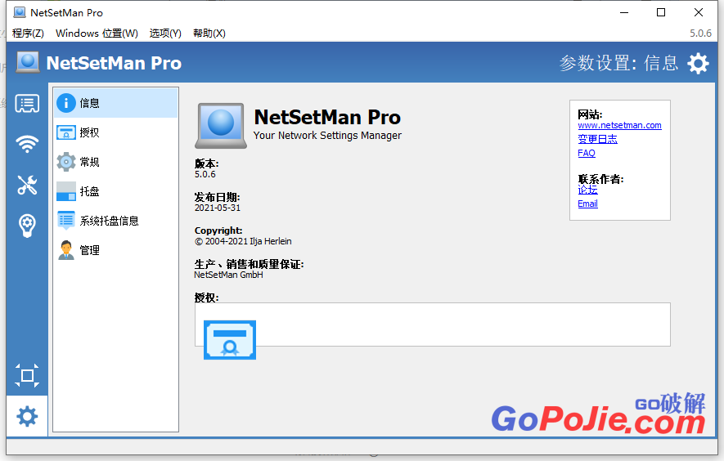Click the gear icon next to 常规
724x461 pixels.
[x=66, y=162]
